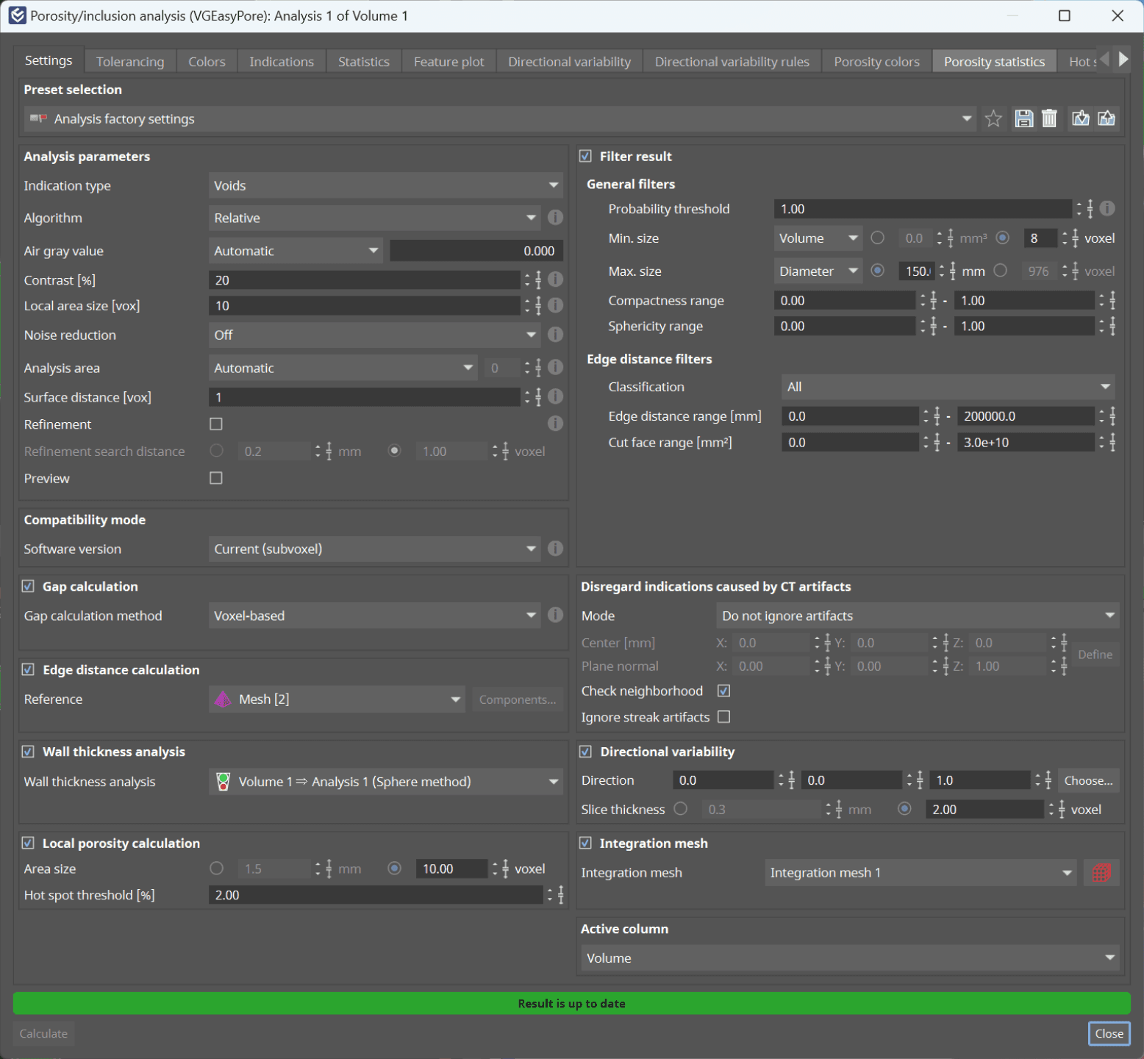Click the Choose... direction button
The width and height of the screenshot is (1144, 1059).
coord(1088,781)
